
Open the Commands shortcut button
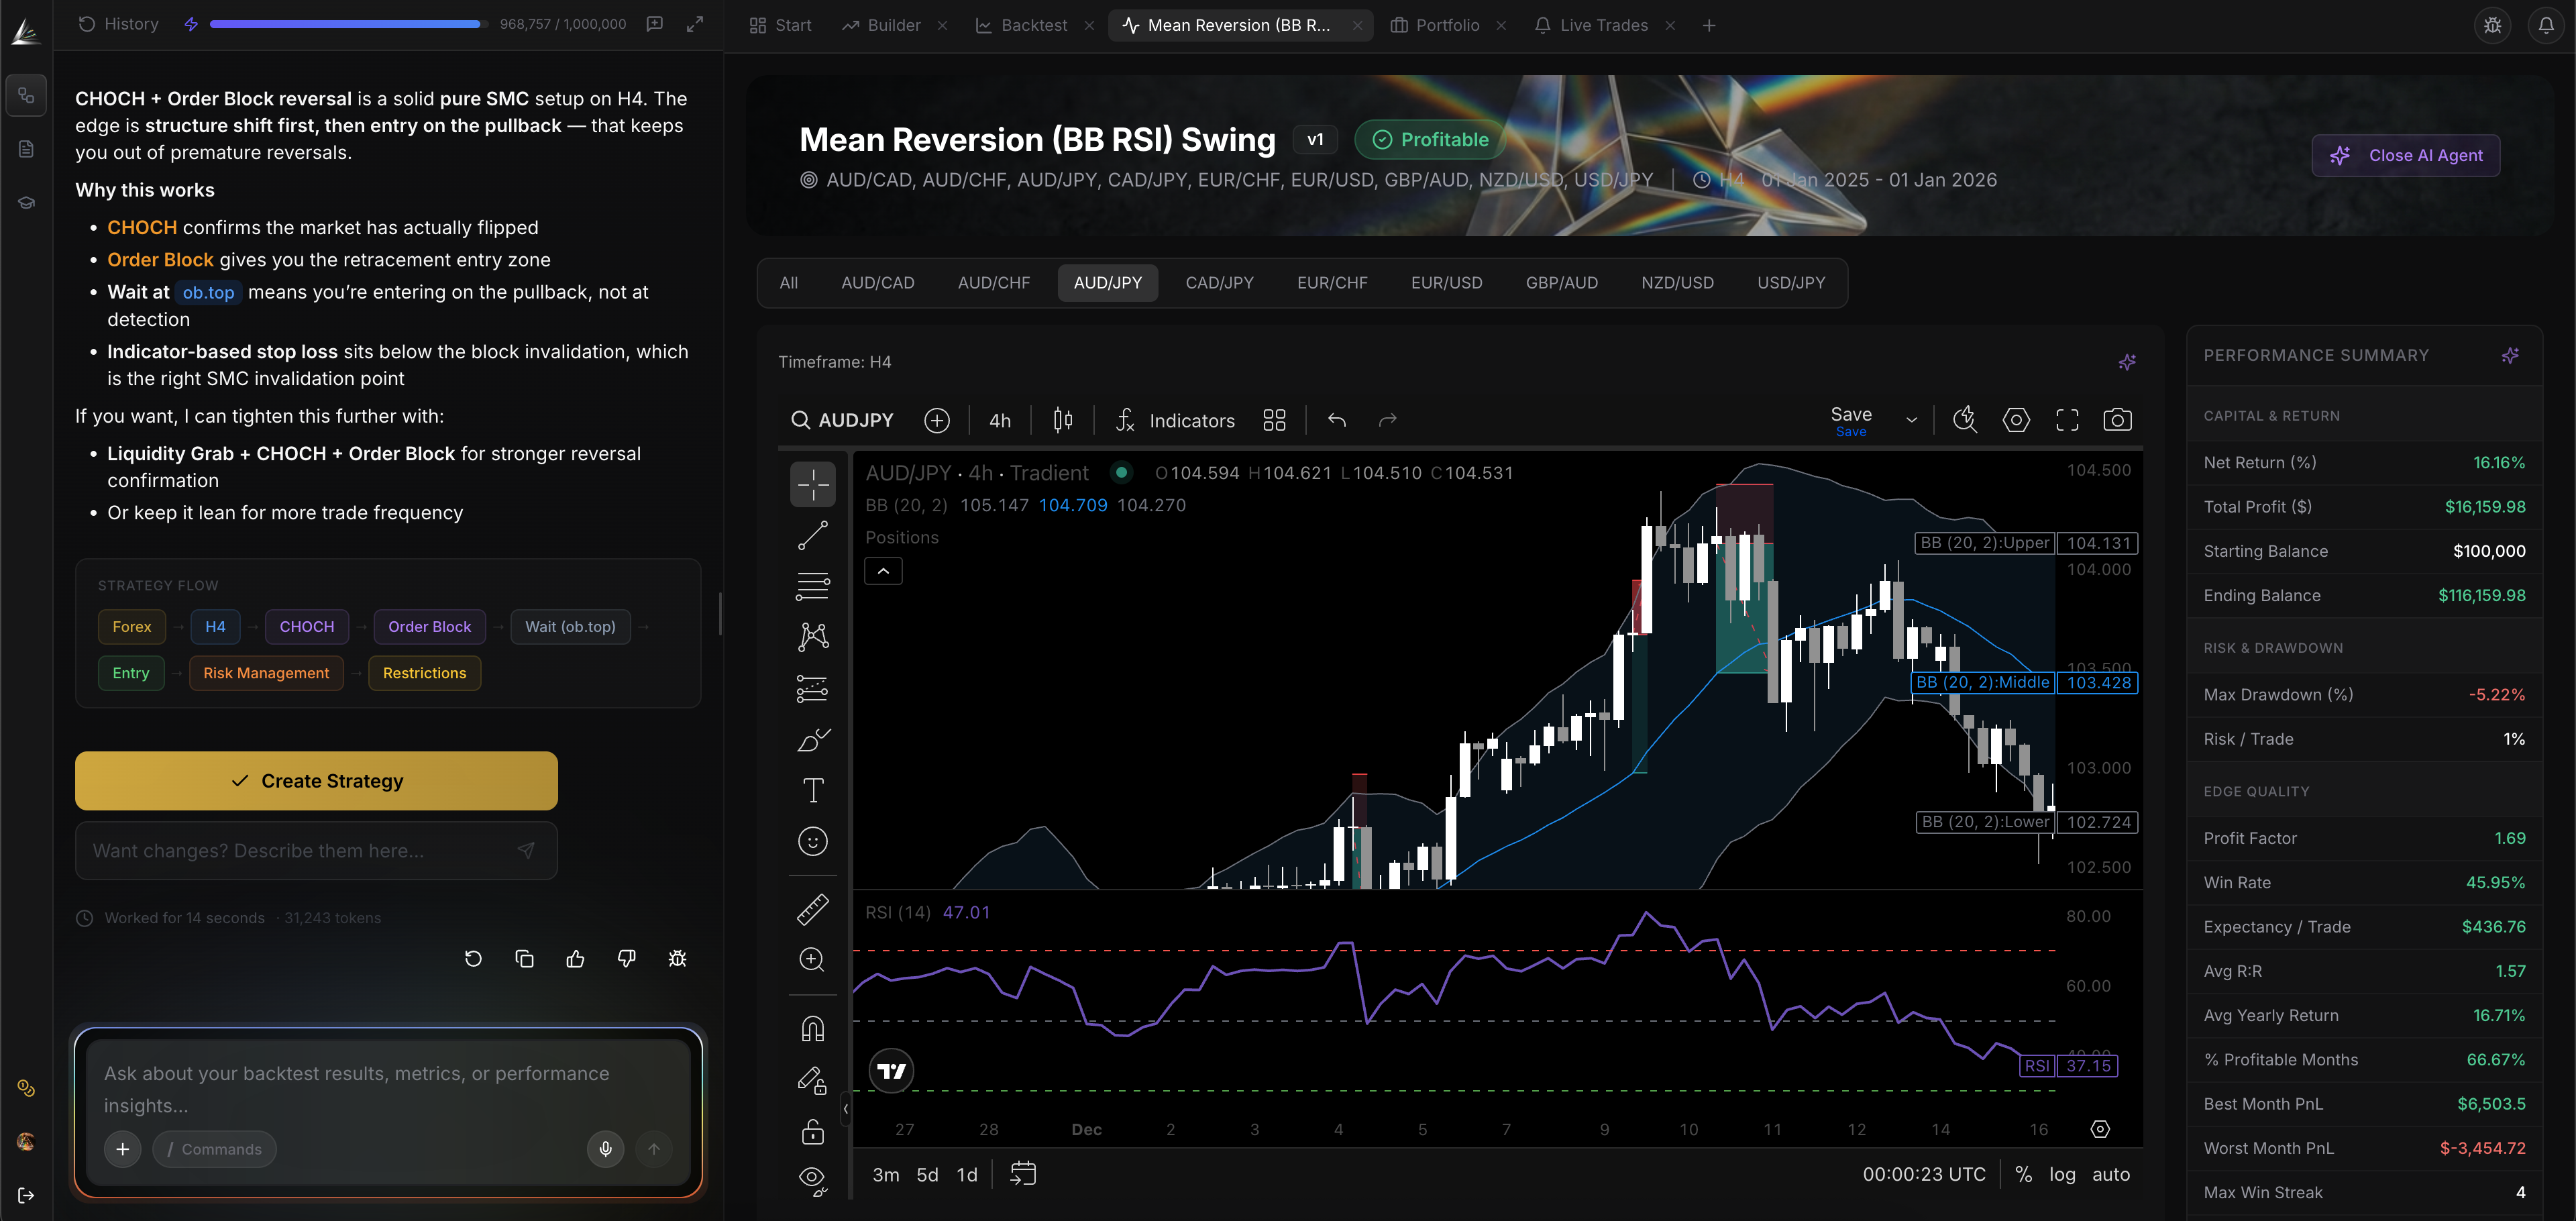[x=214, y=1150]
